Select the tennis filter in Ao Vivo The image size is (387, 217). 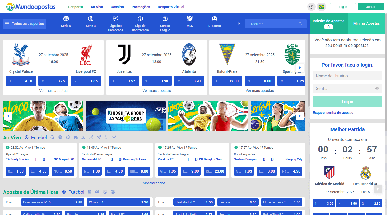click(52, 137)
